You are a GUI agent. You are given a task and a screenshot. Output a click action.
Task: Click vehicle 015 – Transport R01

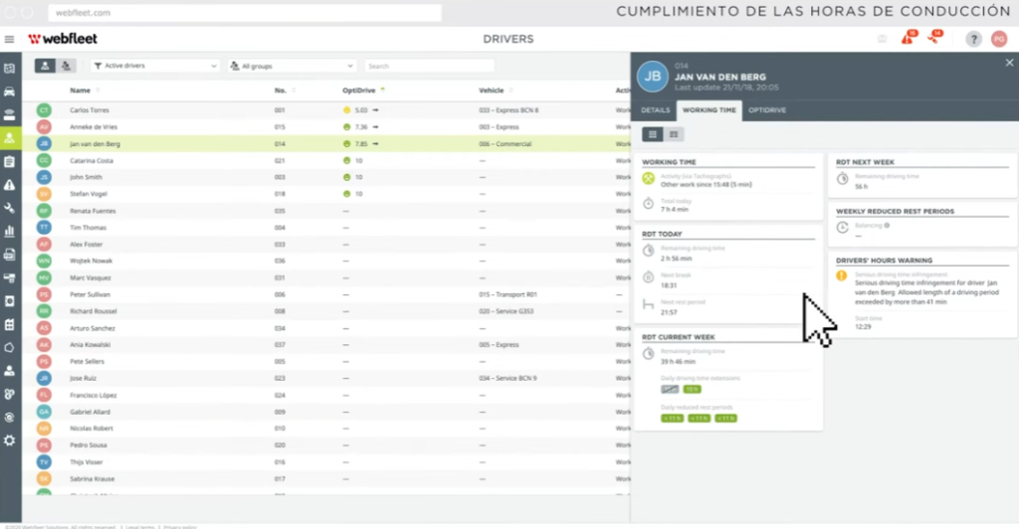pyautogui.click(x=509, y=294)
